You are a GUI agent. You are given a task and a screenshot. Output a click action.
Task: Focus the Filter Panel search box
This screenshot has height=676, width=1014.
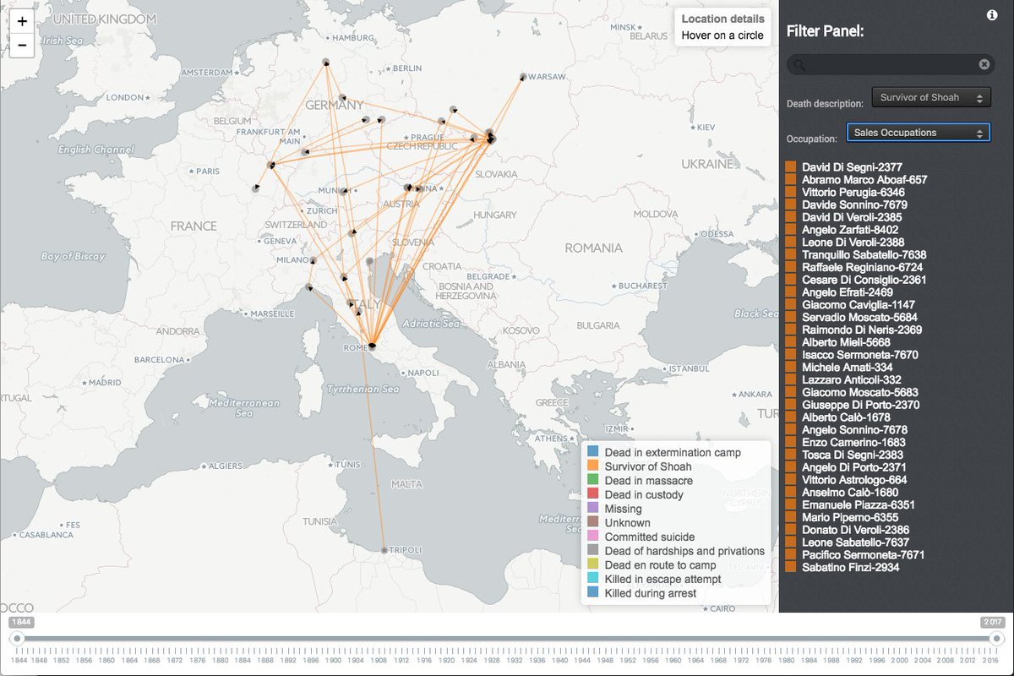pyautogui.click(x=891, y=64)
